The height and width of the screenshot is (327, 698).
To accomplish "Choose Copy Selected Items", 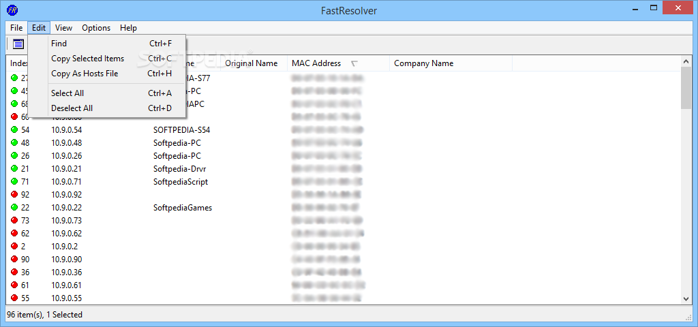I will (107, 59).
